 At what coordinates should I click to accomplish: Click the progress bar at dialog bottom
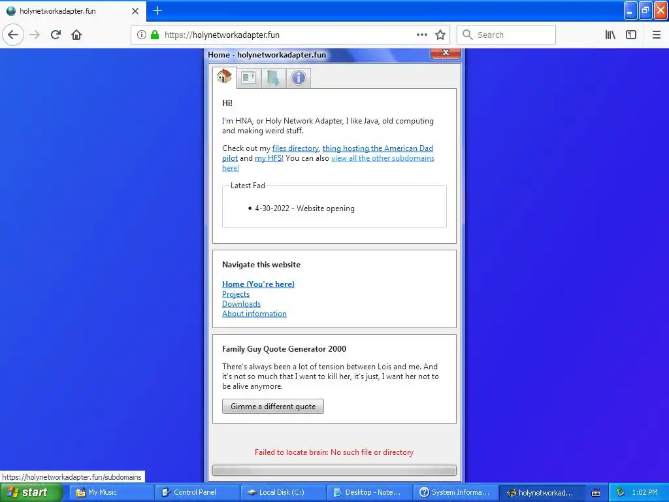click(334, 470)
